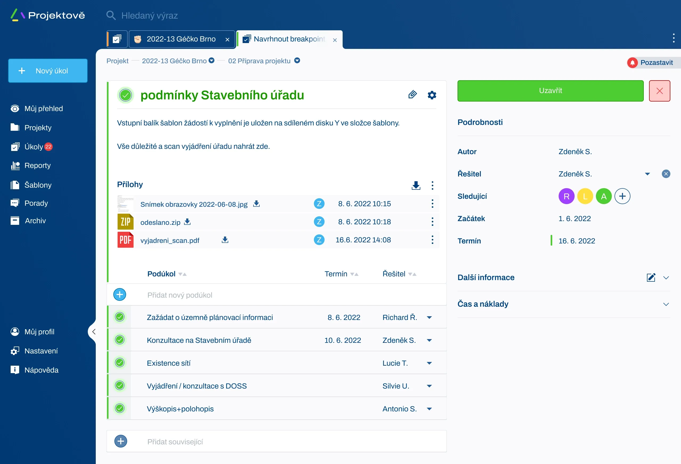Download all attachments using the download icon
This screenshot has width=681, height=464.
(x=416, y=185)
